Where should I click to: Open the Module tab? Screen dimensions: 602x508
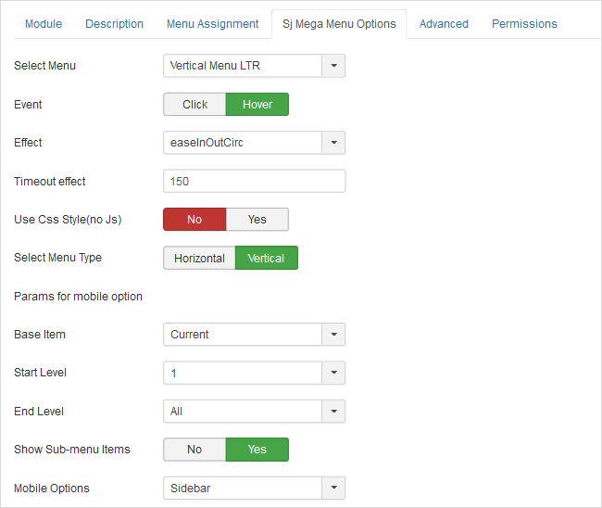44,23
